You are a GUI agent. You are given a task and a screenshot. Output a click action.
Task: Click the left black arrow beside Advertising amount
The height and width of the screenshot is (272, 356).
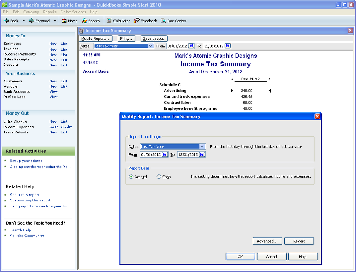(x=270, y=90)
